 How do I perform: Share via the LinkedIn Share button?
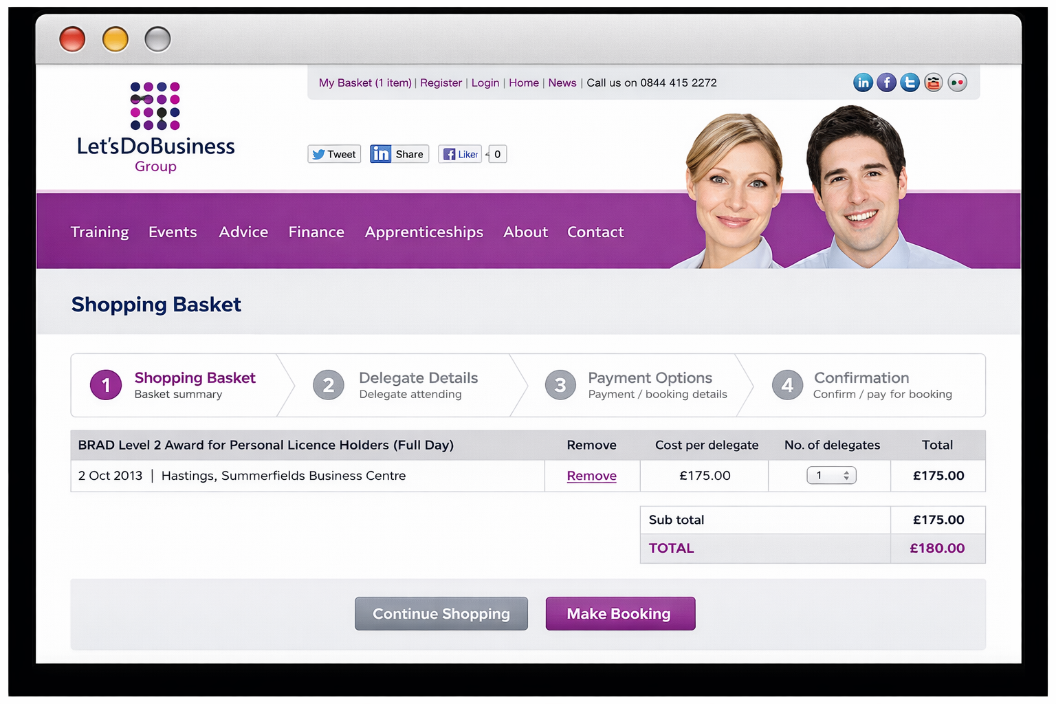[x=399, y=154]
